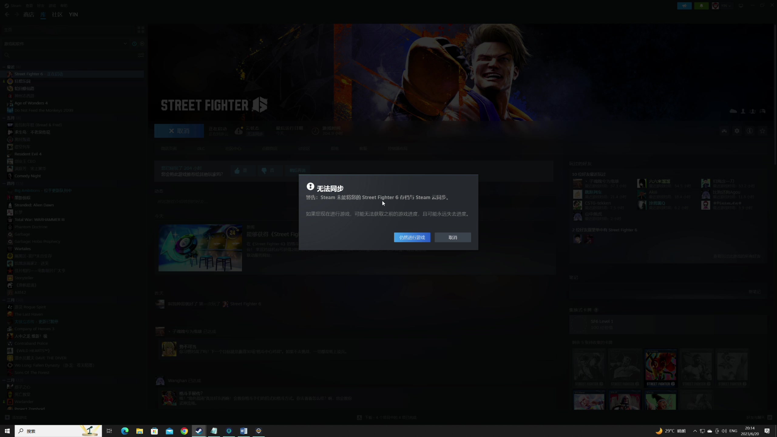The height and width of the screenshot is (437, 777).
Task: Collapse the '五月' group
Action: [4, 118]
